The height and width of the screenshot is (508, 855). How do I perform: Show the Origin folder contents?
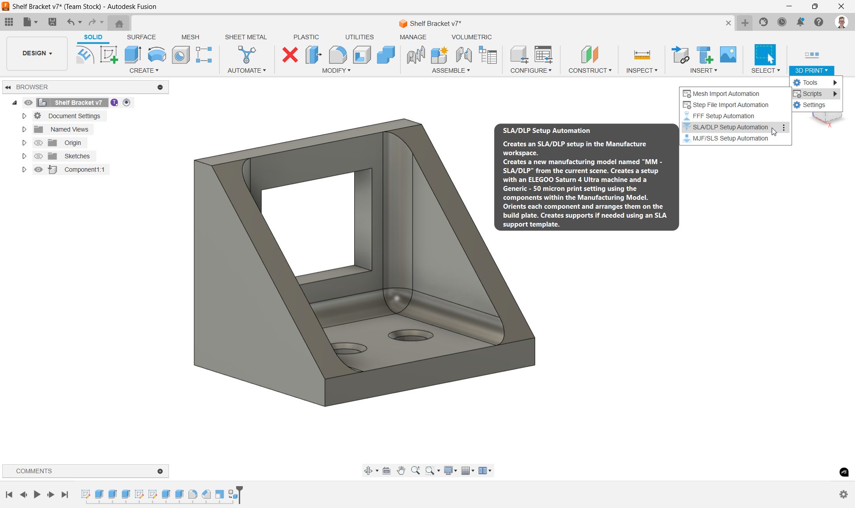tap(25, 142)
